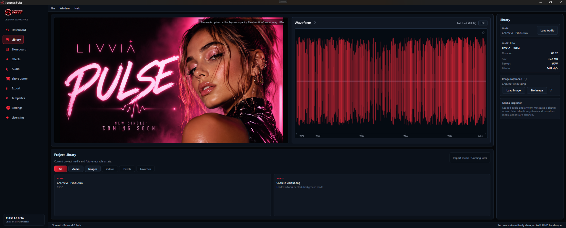Viewport: 566px width, 228px height.
Task: Click the hint bulb next to Image (optional)
Action: point(526,79)
